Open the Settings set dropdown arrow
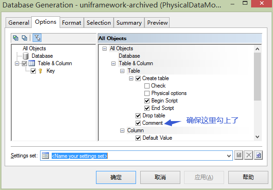This screenshot has height=190, width=273. point(229,156)
